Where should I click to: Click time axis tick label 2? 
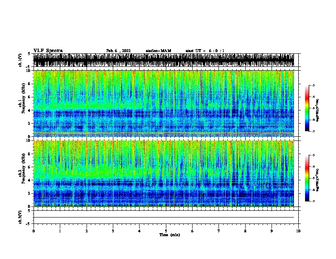click(x=87, y=231)
